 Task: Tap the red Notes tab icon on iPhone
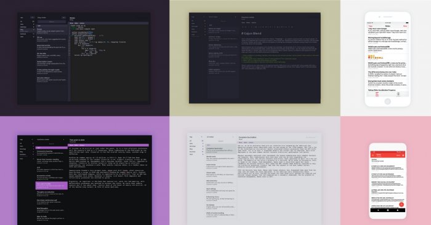377,94
